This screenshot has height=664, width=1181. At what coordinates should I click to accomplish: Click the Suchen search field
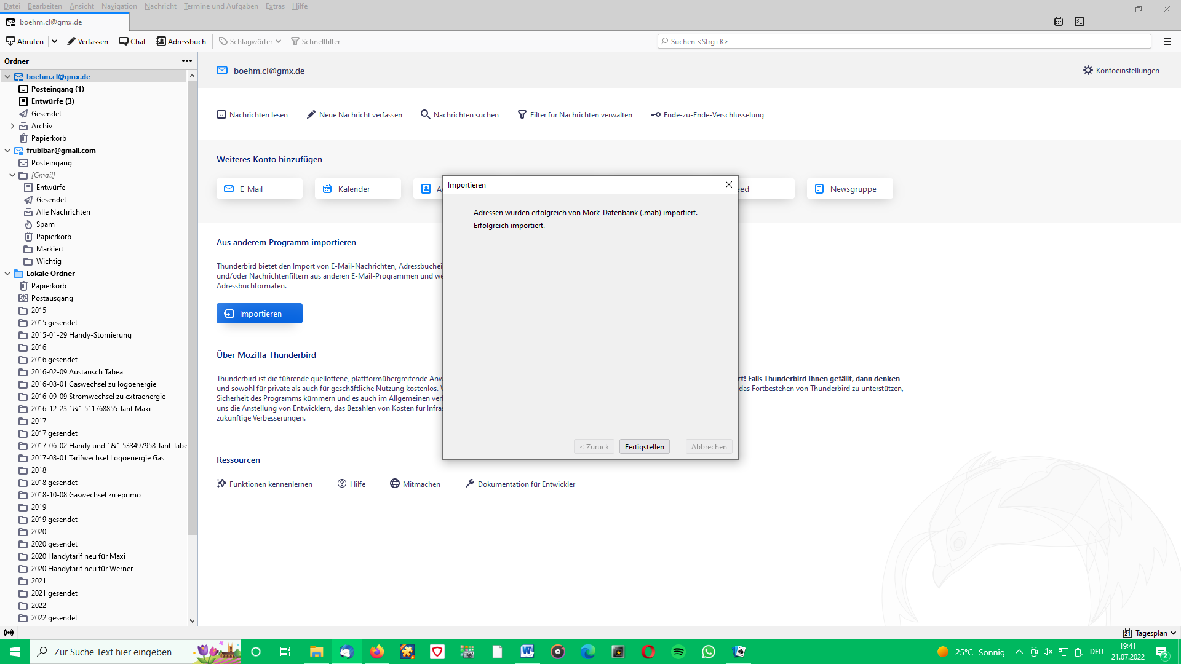(904, 41)
